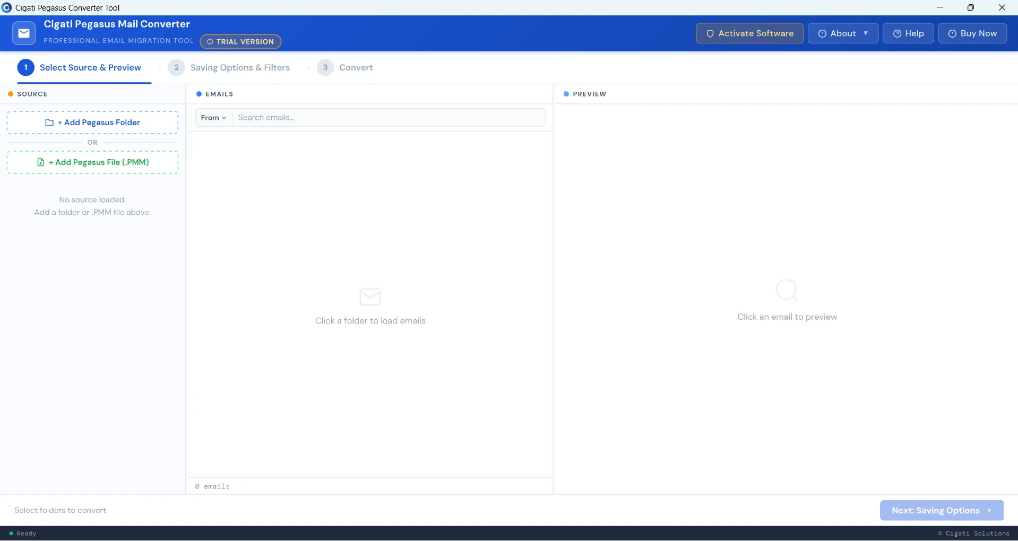Click 'Add a folder or .PMM file above.' hint
Viewport: 1018px width, 541px height.
tap(92, 213)
